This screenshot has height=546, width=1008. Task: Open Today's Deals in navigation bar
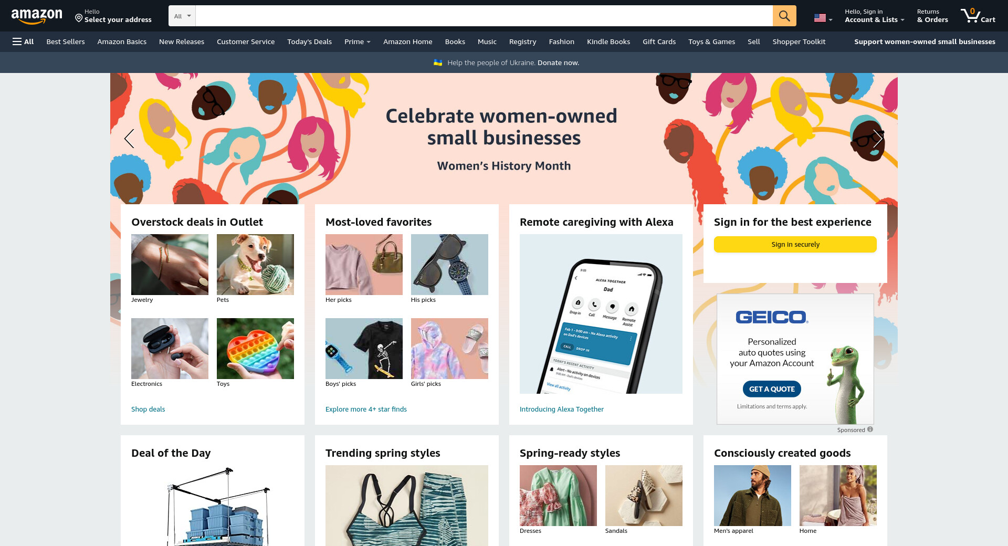(x=309, y=41)
